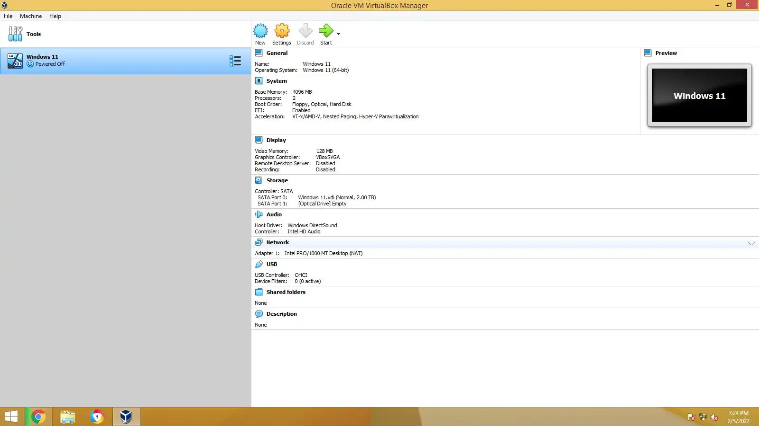Click the Powered Off status text
Image resolution: width=759 pixels, height=426 pixels.
50,64
